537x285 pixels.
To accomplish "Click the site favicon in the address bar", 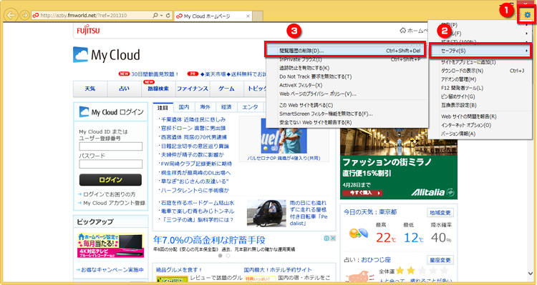I will 35,16.
